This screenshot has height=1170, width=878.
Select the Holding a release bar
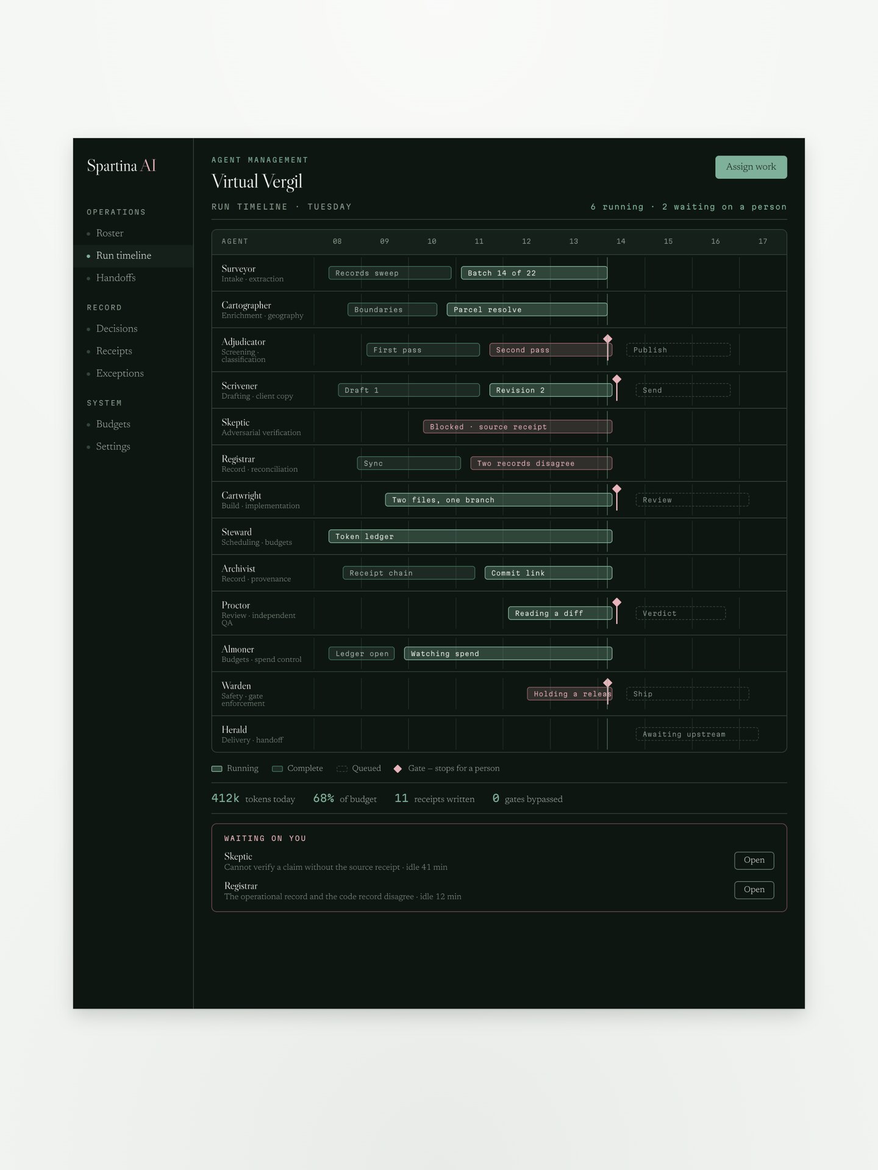(x=569, y=693)
